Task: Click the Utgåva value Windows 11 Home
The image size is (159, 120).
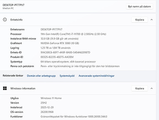Action: point(51,98)
